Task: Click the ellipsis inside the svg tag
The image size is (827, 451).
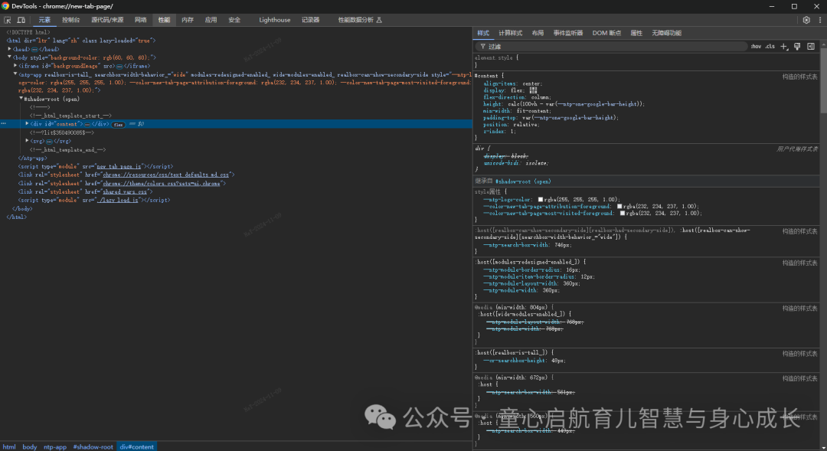Action: tap(49, 142)
